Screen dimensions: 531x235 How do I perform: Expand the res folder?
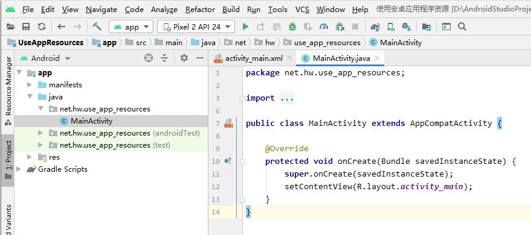pos(30,157)
